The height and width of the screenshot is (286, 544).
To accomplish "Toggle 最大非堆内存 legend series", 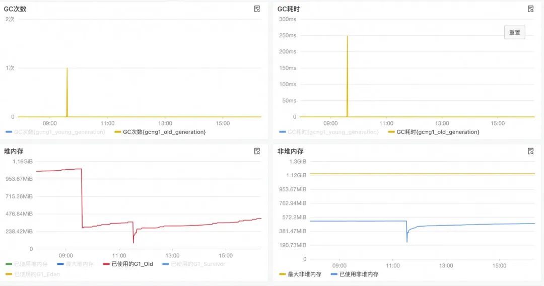I will tap(300, 274).
